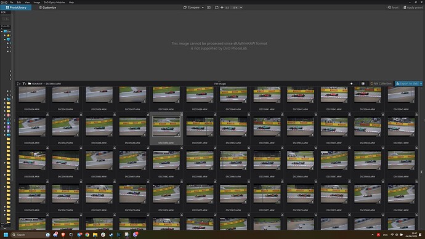The width and height of the screenshot is (425, 239).
Task: Click the circular icon beside thumbnail slider
Action: pos(363,84)
